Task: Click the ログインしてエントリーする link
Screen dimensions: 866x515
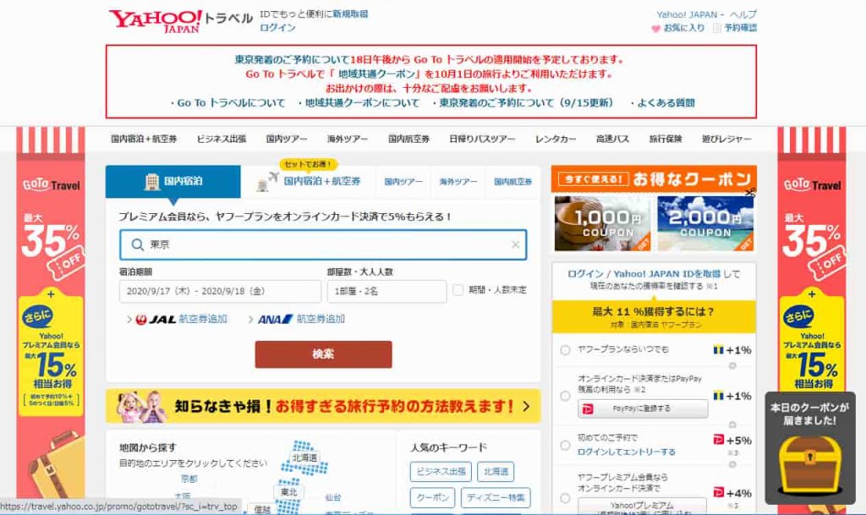Action: (x=627, y=452)
